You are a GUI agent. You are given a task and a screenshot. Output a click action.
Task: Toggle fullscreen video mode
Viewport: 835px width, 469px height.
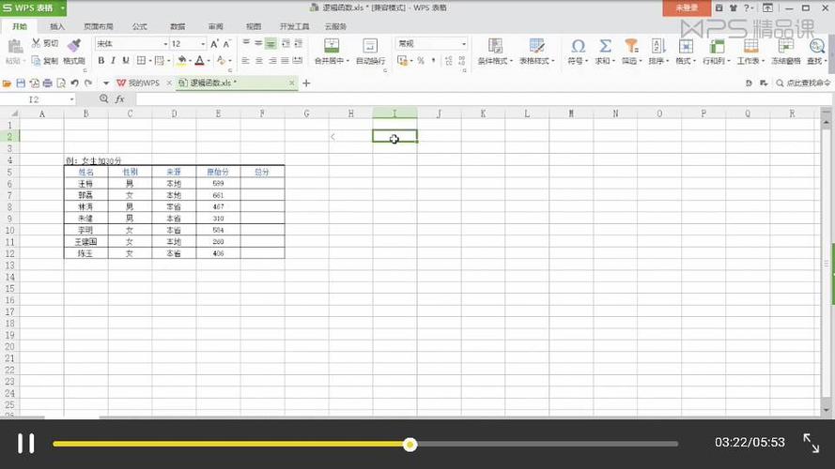pyautogui.click(x=811, y=443)
